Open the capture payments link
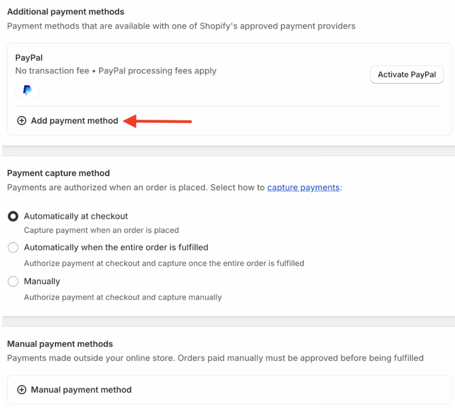Image resolution: width=455 pixels, height=408 pixels. pyautogui.click(x=303, y=187)
